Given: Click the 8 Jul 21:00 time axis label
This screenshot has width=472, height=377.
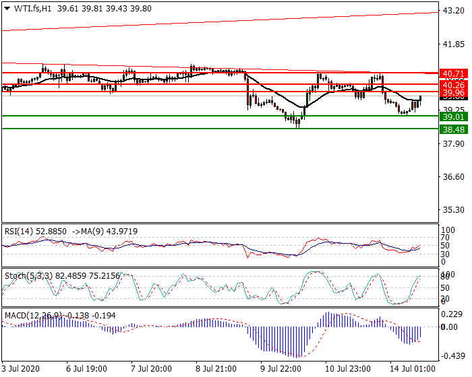Looking at the screenshot, I should point(216,368).
